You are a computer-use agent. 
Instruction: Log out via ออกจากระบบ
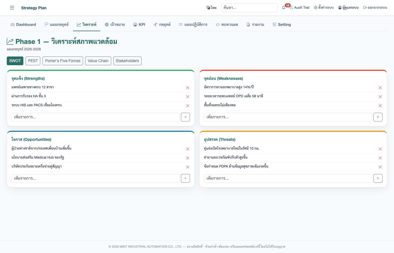(375, 8)
